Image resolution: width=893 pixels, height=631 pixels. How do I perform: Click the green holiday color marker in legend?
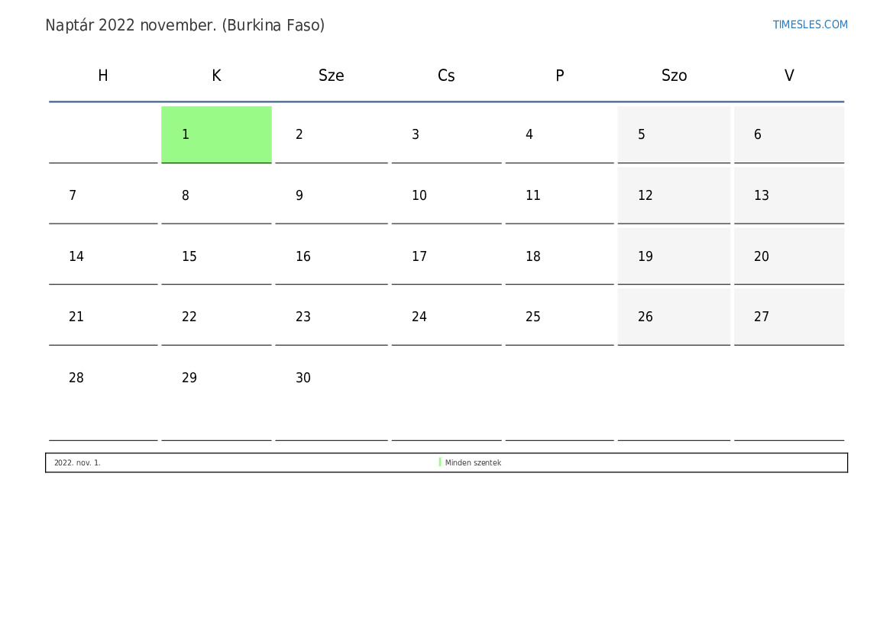tap(440, 462)
